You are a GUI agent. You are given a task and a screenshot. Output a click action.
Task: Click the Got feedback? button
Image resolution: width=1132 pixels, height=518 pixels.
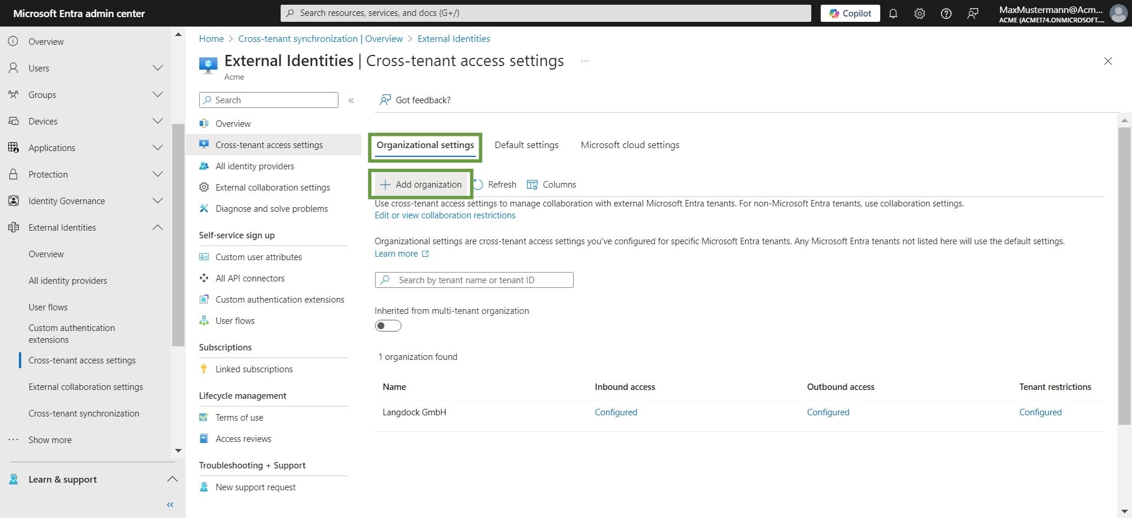[415, 100]
